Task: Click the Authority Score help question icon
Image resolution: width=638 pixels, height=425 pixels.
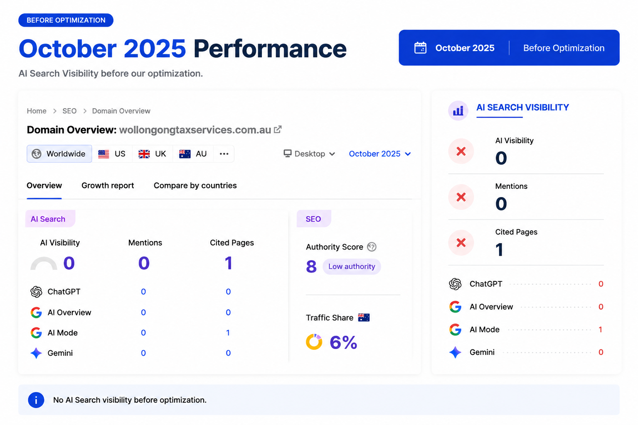Action: tap(372, 247)
